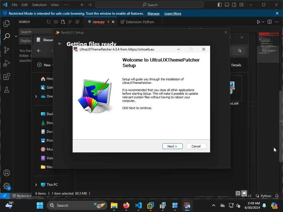The image size is (283, 212).
Task: Open Firefox from taskbar
Action: pyautogui.click(x=126, y=205)
